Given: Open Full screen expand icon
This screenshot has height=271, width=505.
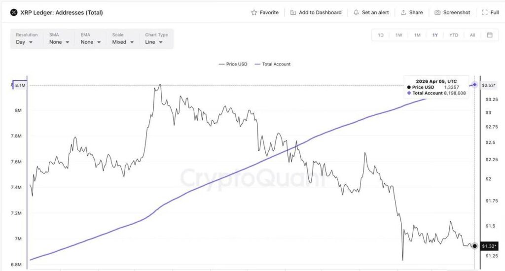Looking at the screenshot, I should (x=484, y=12).
